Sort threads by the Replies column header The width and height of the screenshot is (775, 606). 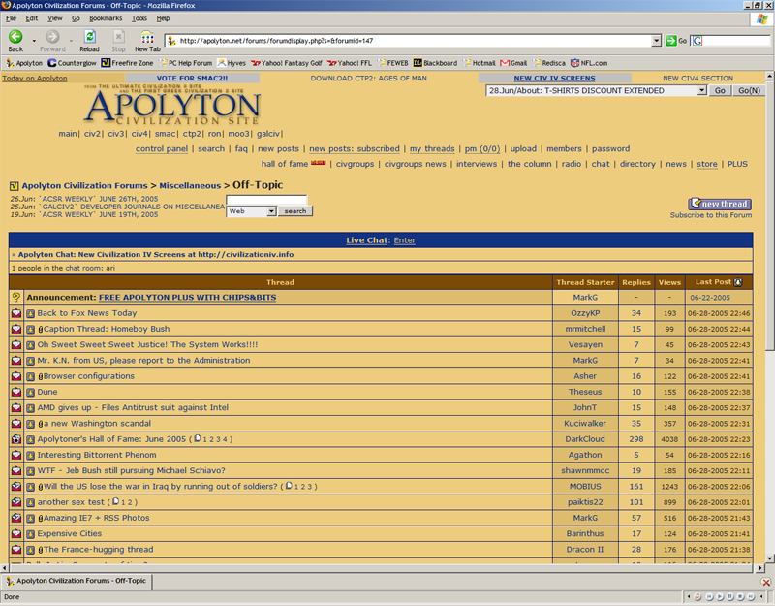[x=636, y=282]
